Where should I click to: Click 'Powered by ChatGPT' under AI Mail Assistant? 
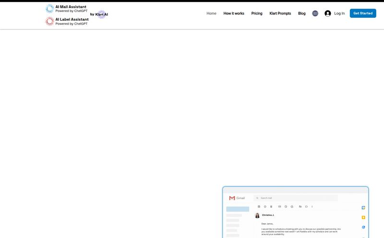71,11
